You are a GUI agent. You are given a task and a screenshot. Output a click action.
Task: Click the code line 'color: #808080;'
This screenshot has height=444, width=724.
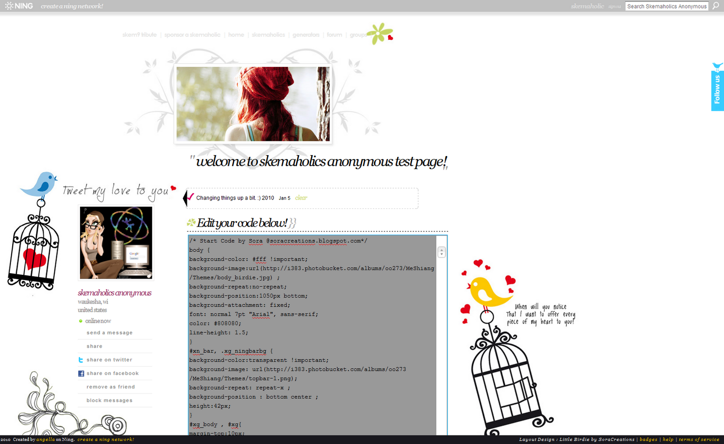[215, 324]
